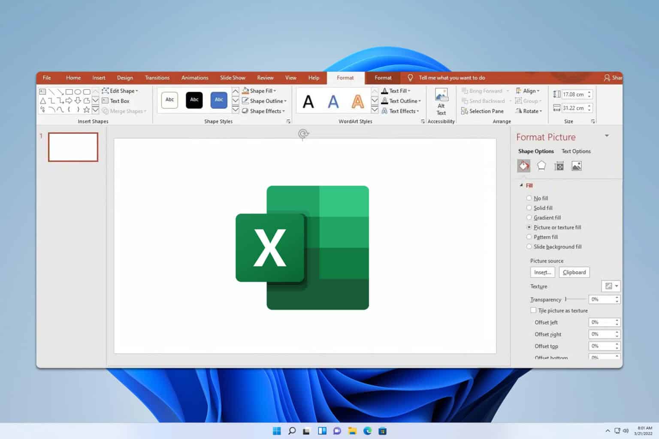The height and width of the screenshot is (439, 659).
Task: Open Microsoft Store from the taskbar
Action: (383, 431)
